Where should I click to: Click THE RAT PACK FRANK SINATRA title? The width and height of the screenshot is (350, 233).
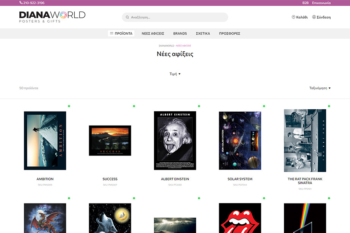305,181
